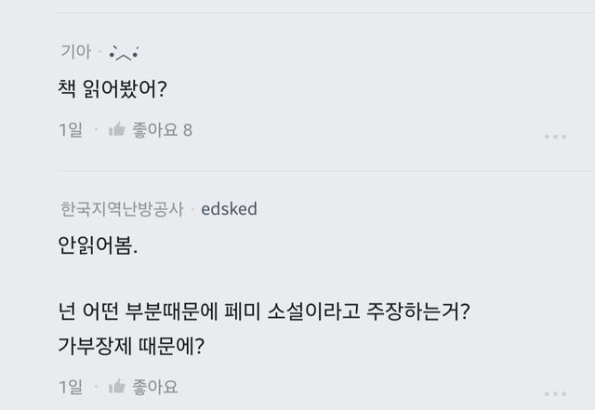Click the '1일' timestamp on 기아's comment
This screenshot has height=410, width=595.
coord(70,130)
